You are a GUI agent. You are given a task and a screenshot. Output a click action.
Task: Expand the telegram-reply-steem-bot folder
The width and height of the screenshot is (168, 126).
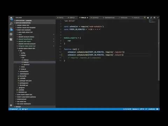pyautogui.click(x=35, y=46)
